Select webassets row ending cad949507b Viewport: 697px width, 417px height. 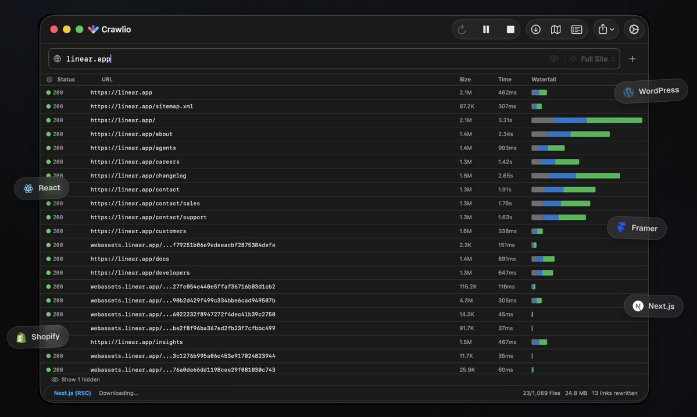(x=344, y=301)
